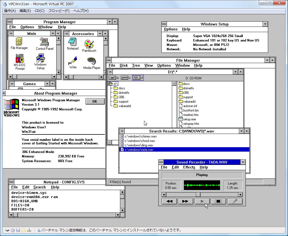Image resolution: width=288 pixels, height=236 pixels.
Task: Click OK in About Program Manager
Action: [95, 101]
